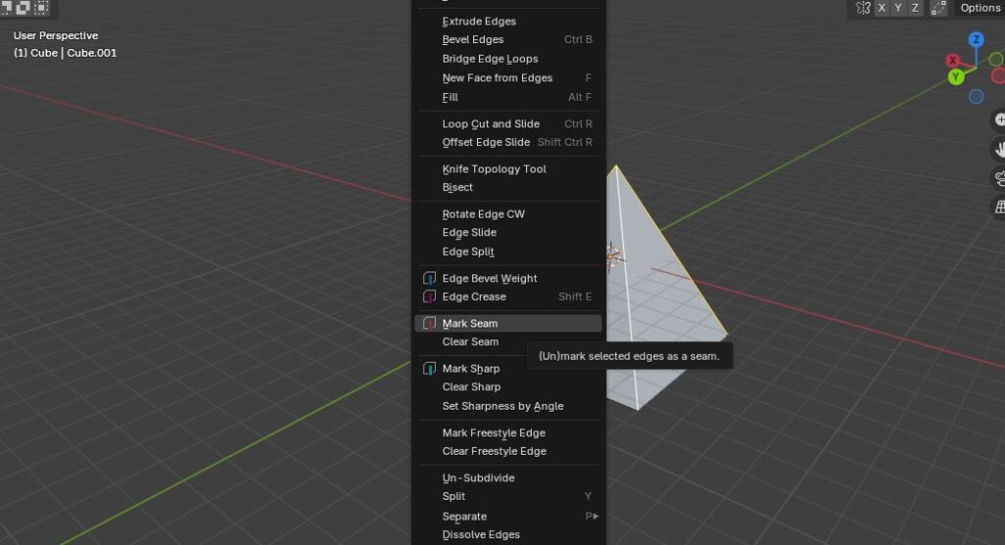Click the faded negative Y axis gizmo circle
Viewport: 1005px width, 545px height.
996,60
